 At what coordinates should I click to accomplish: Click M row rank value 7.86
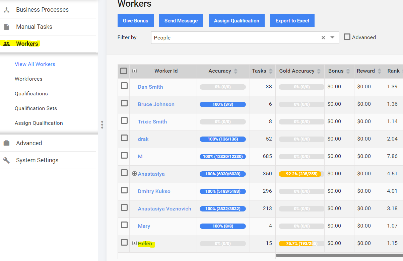point(392,156)
